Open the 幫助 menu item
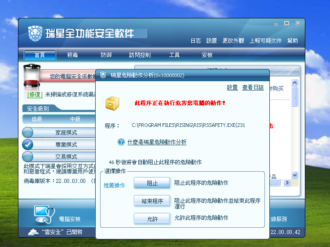330x247 pixels. point(293,41)
